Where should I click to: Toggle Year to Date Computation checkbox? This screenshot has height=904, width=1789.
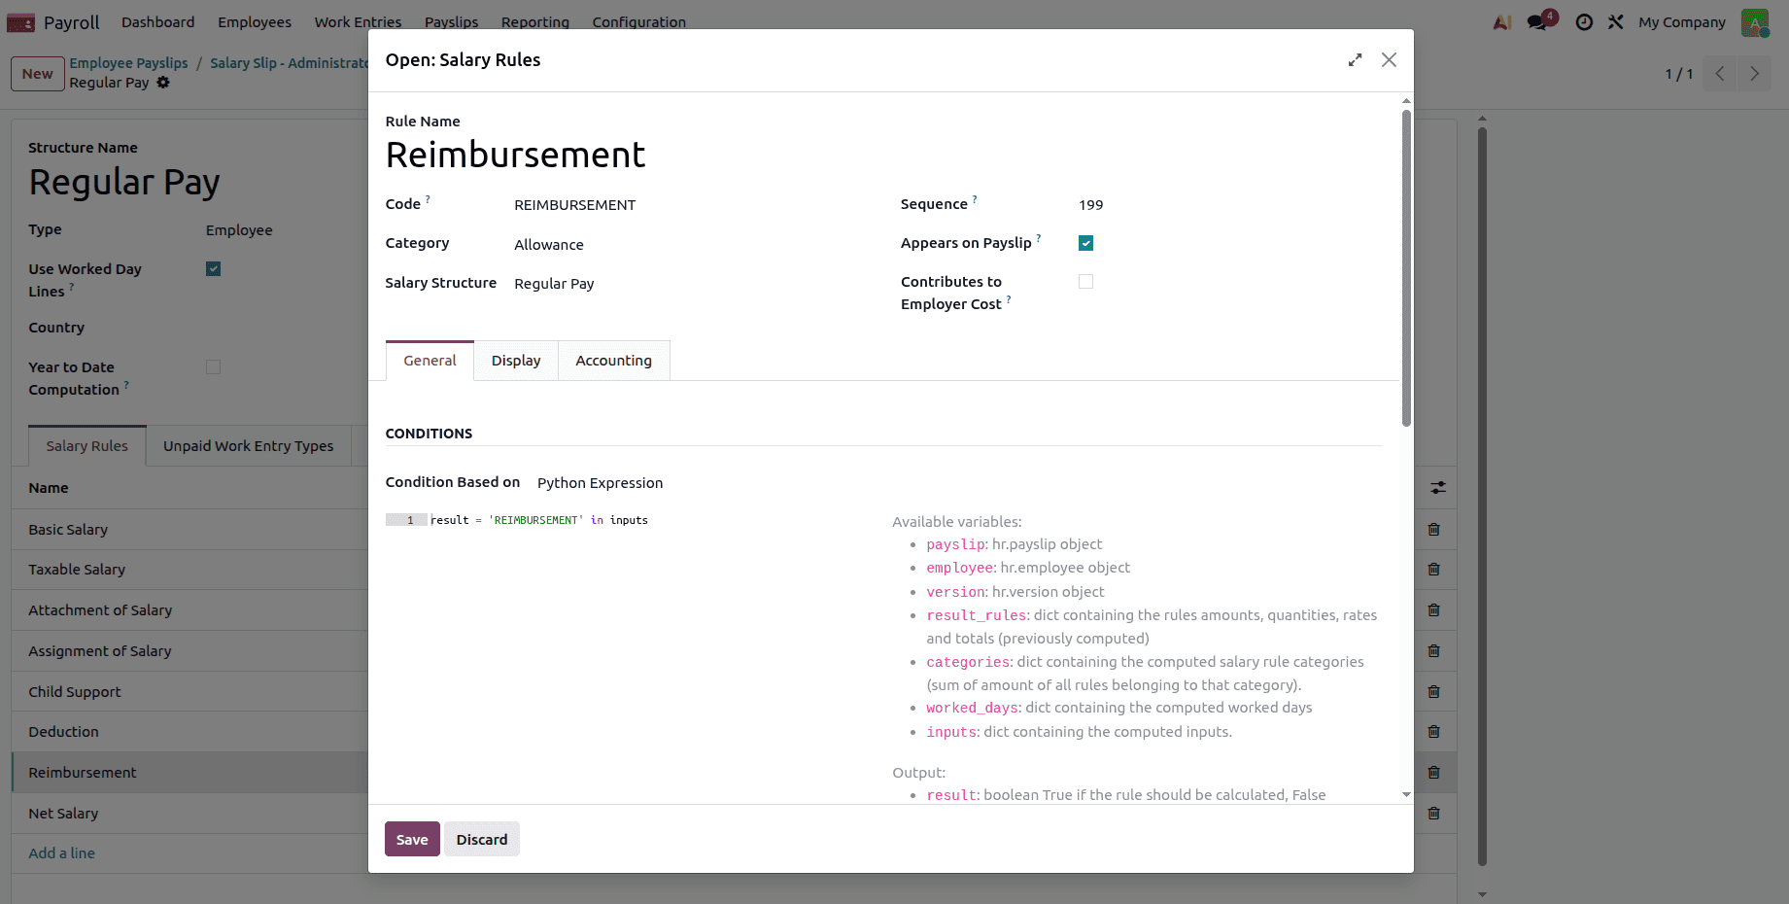(x=213, y=367)
